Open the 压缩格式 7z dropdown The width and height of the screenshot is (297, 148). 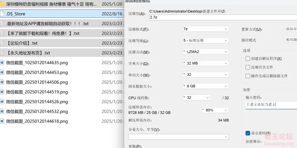click(x=206, y=29)
